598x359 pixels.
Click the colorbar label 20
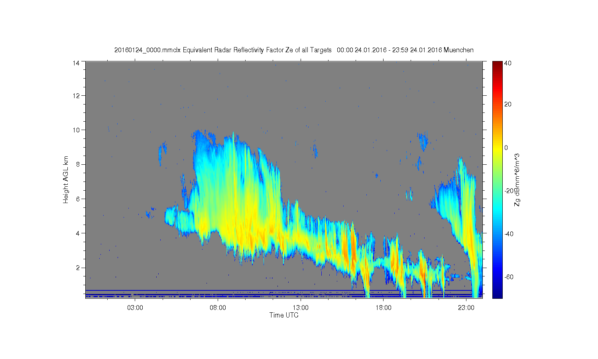click(x=508, y=105)
